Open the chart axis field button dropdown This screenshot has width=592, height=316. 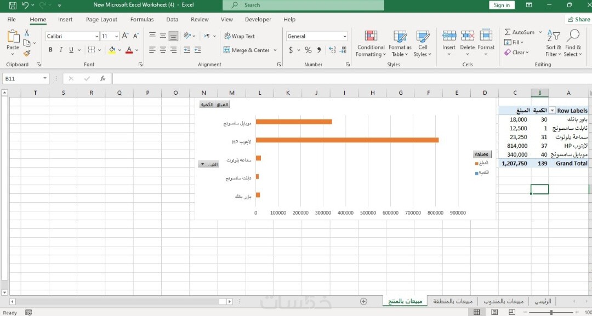[x=208, y=164]
